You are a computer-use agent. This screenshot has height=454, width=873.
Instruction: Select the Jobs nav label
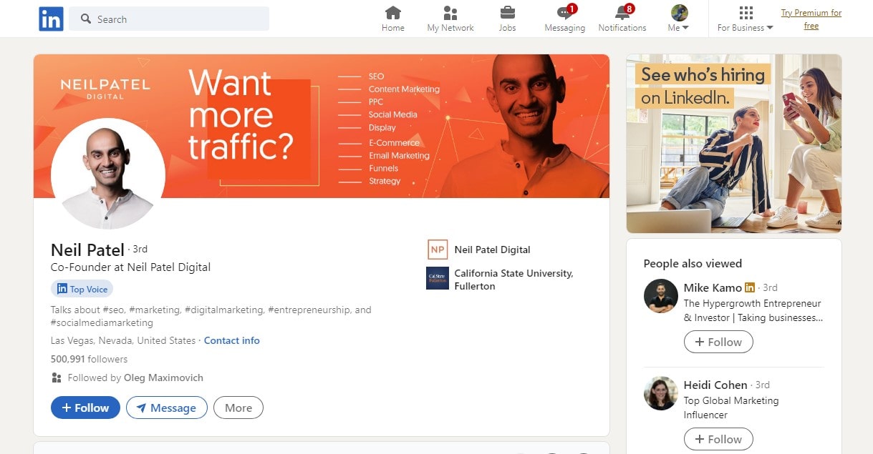click(x=507, y=28)
